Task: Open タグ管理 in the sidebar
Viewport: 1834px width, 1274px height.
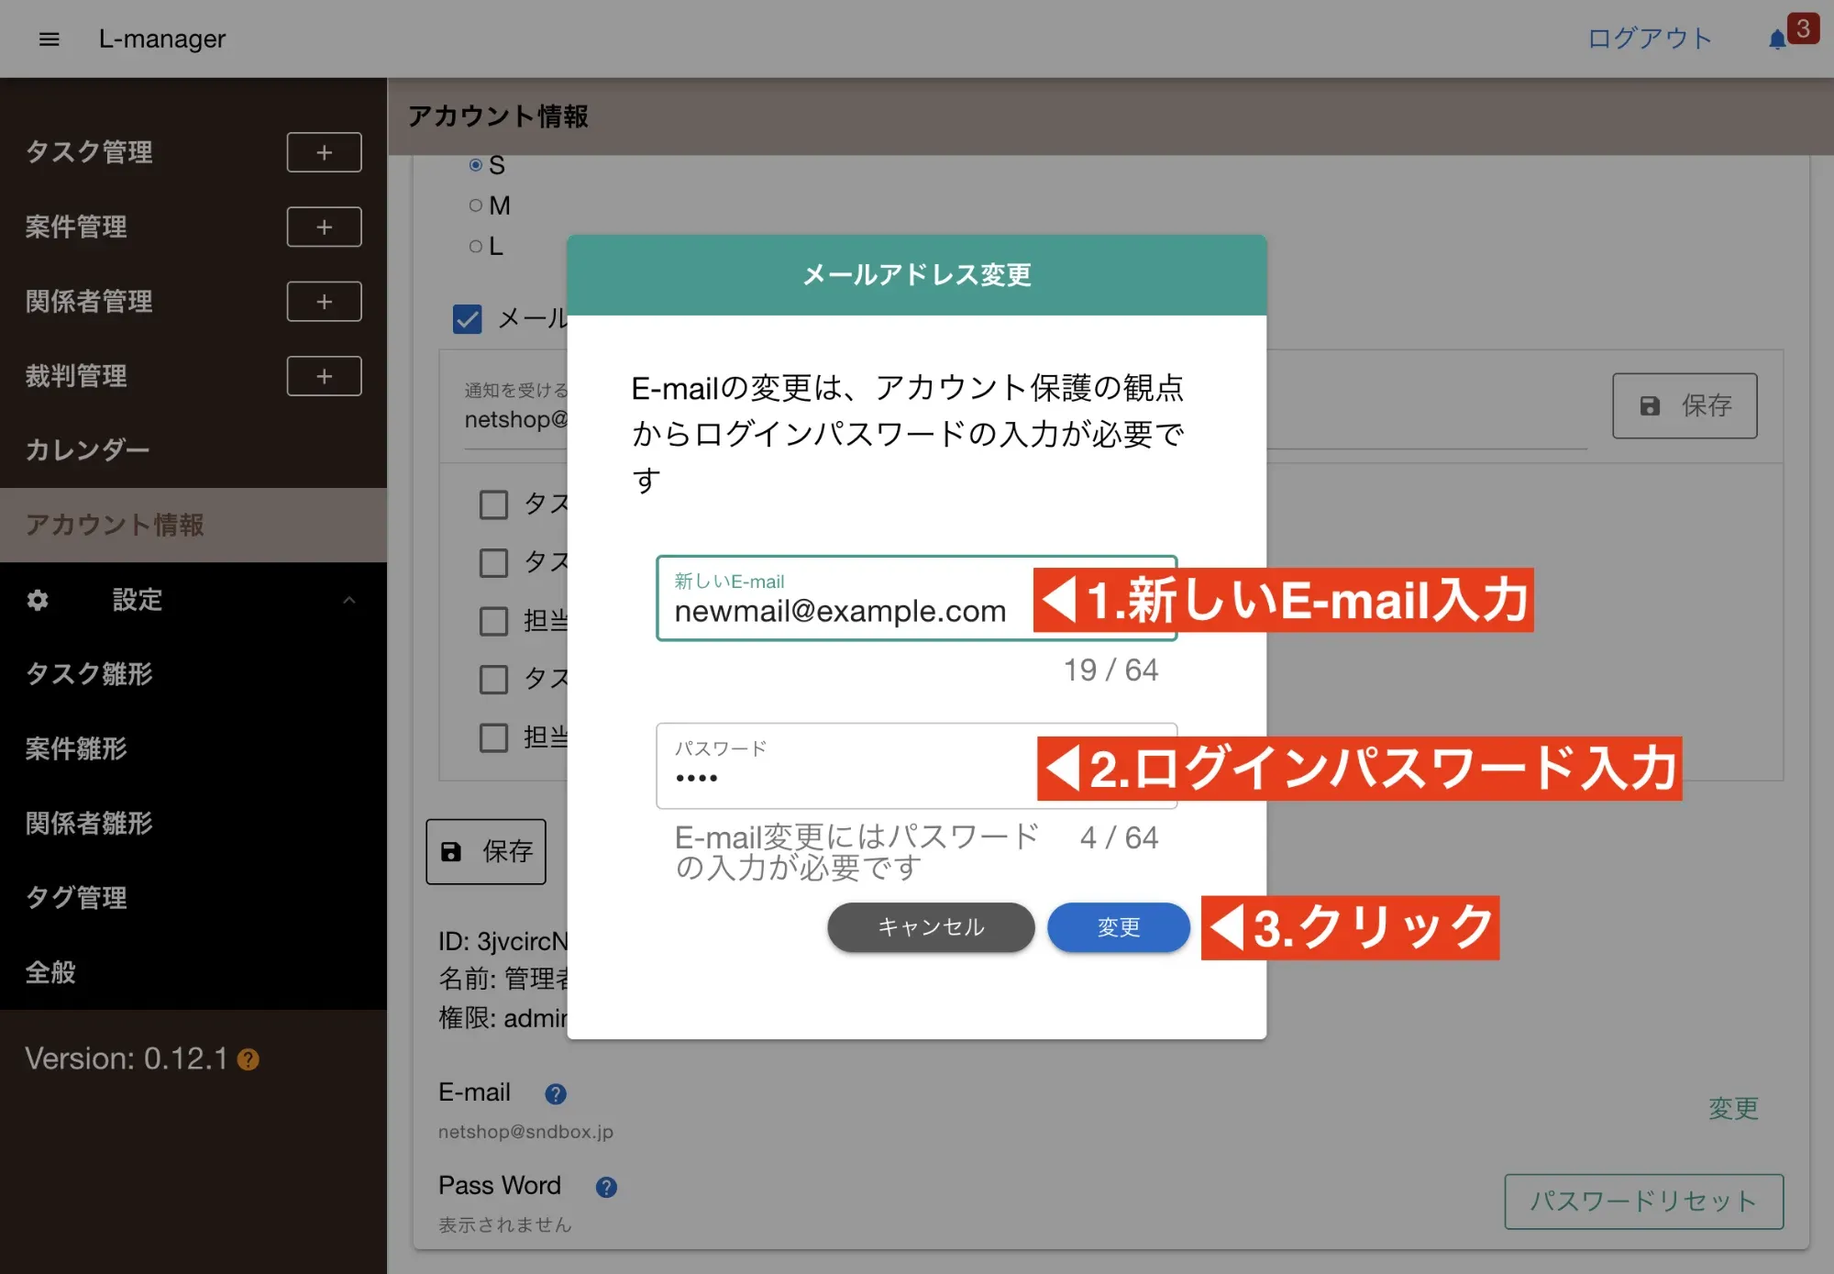Action: click(x=76, y=897)
